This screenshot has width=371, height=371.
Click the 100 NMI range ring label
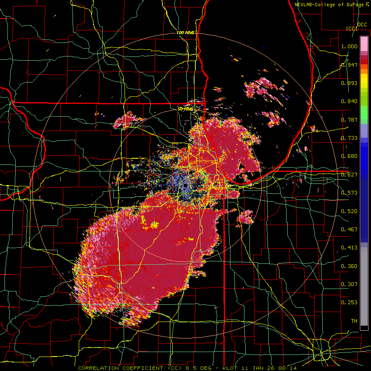(185, 33)
